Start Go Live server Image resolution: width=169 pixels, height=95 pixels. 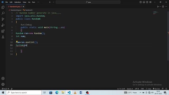tap(156, 89)
